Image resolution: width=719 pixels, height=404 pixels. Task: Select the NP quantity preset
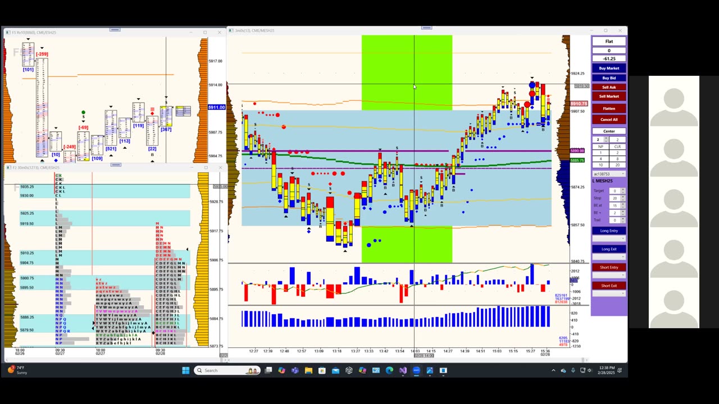(x=600, y=146)
